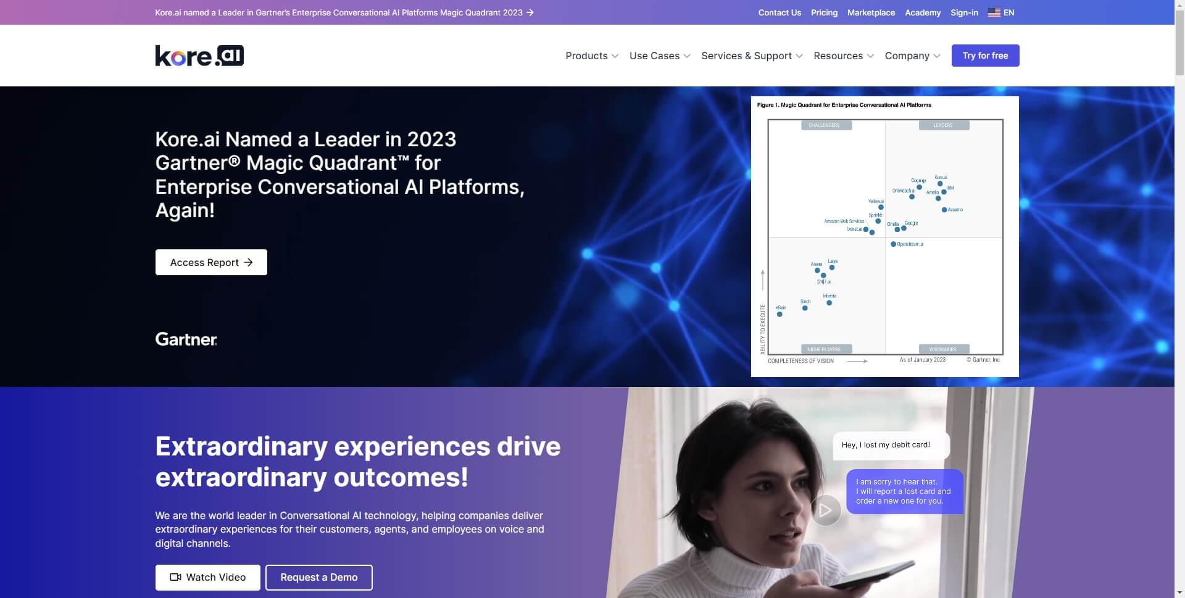Expand the Services & Support chevron
Screen dimensions: 1185x598
point(799,56)
